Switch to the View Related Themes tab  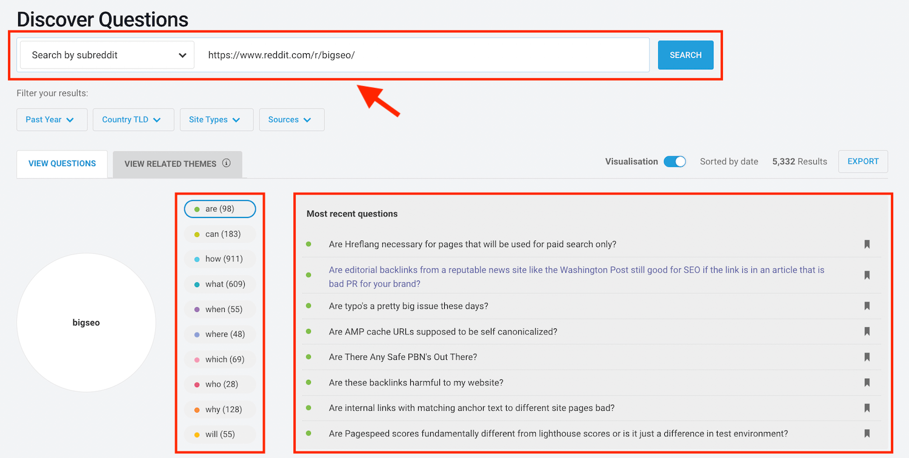(170, 164)
